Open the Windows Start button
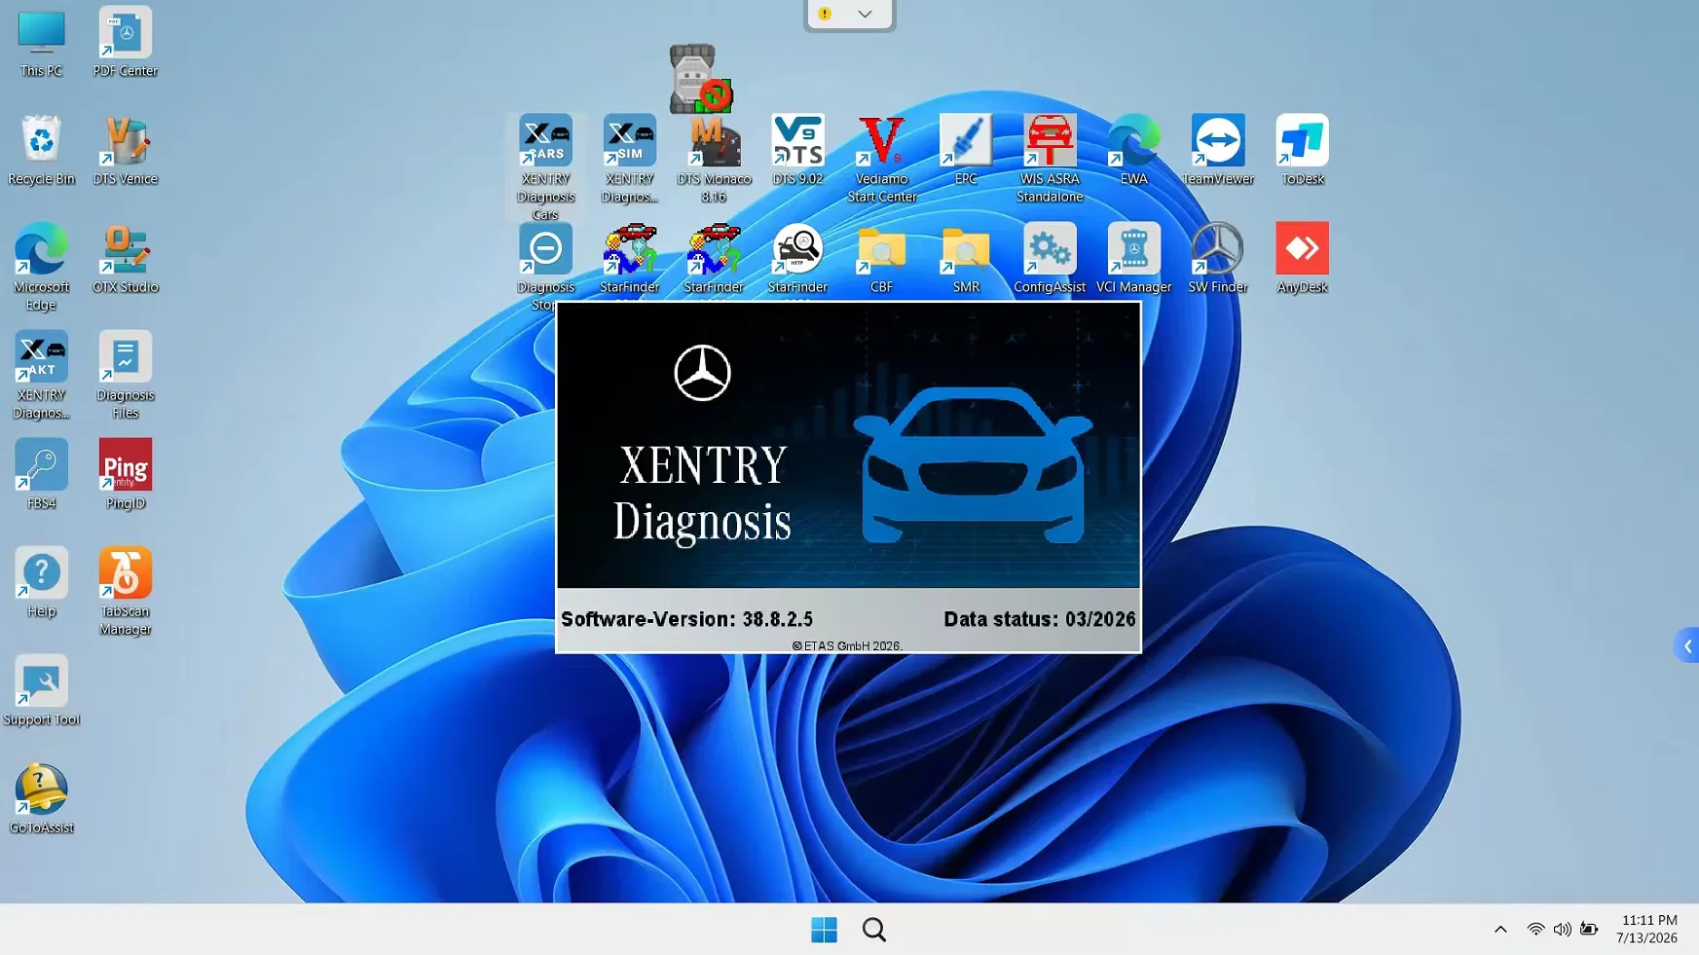Screen dimensions: 1699x955 [824, 930]
